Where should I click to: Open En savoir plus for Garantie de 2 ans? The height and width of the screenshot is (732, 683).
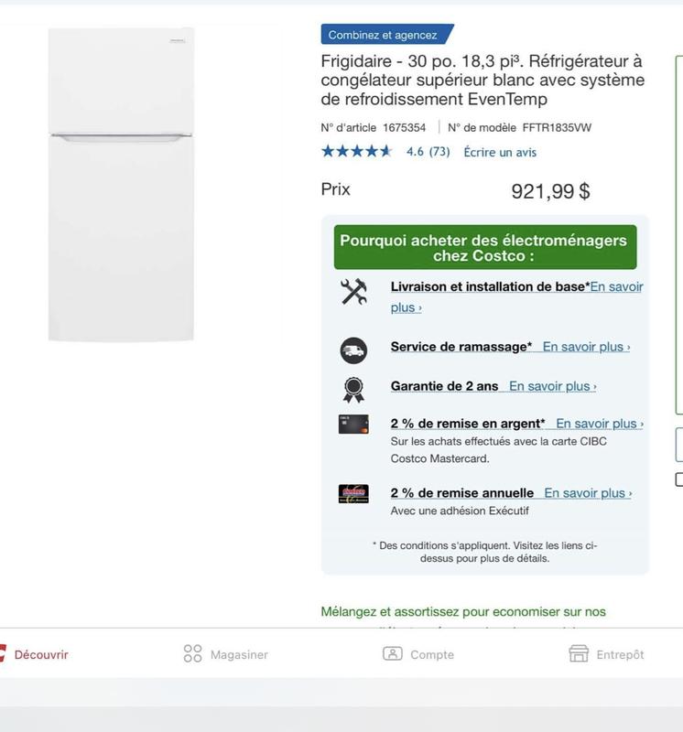[x=553, y=386]
